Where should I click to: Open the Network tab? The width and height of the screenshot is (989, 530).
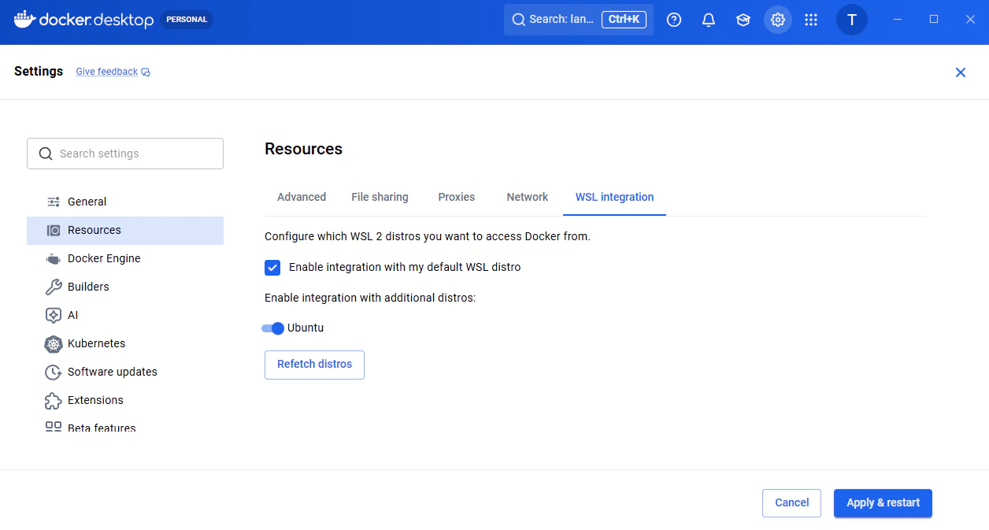pyautogui.click(x=528, y=197)
